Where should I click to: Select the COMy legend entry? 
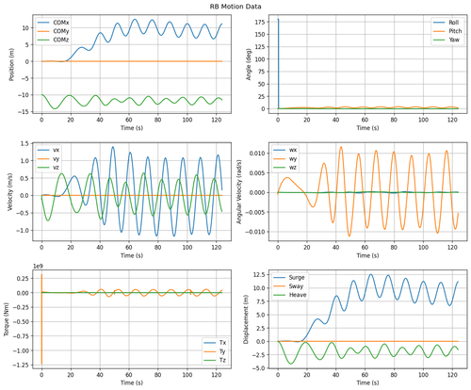coord(54,31)
